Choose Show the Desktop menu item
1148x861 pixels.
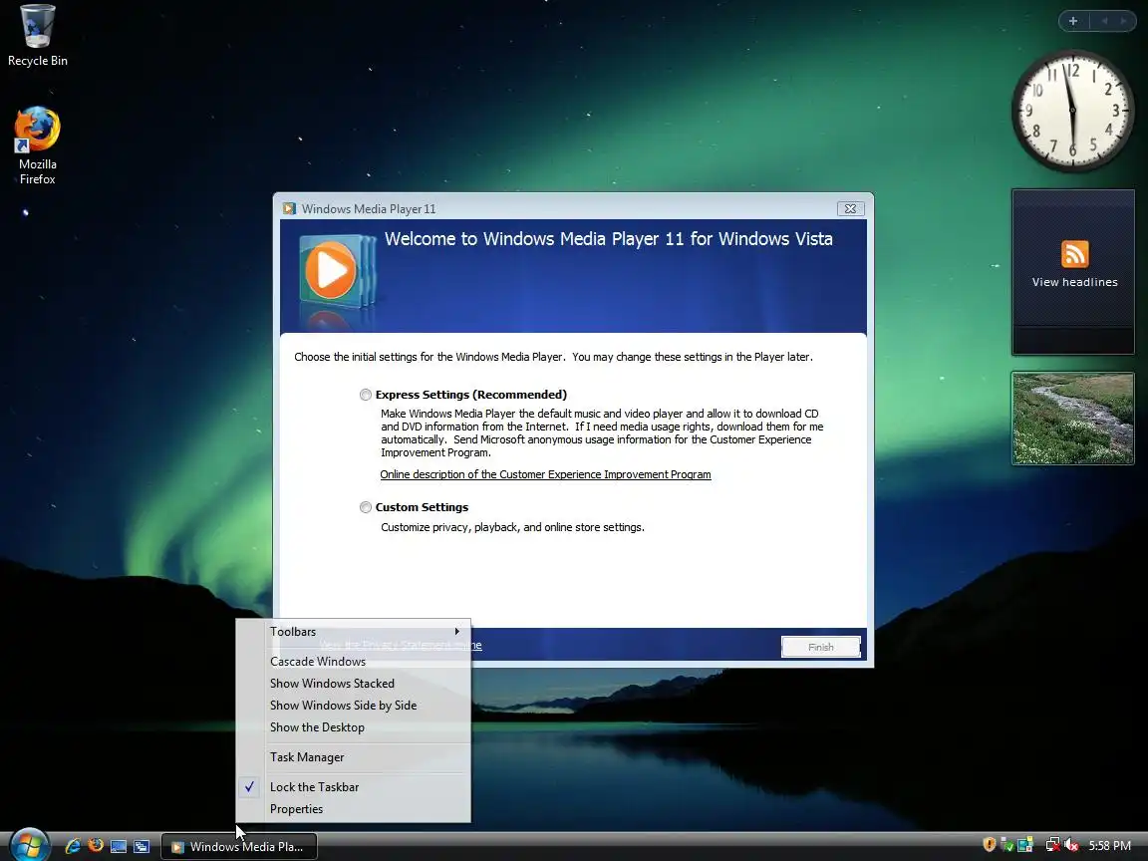[x=353, y=727]
